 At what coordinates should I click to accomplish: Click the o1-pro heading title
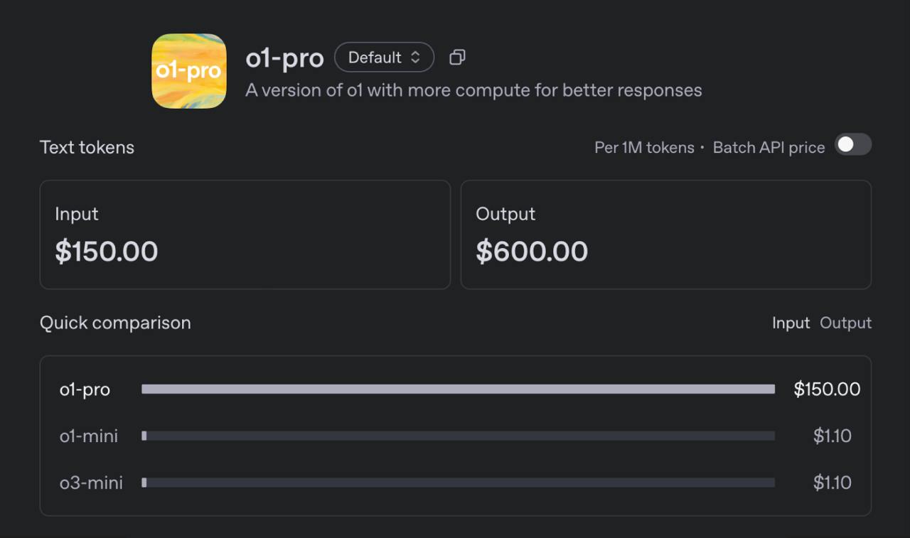coord(284,58)
